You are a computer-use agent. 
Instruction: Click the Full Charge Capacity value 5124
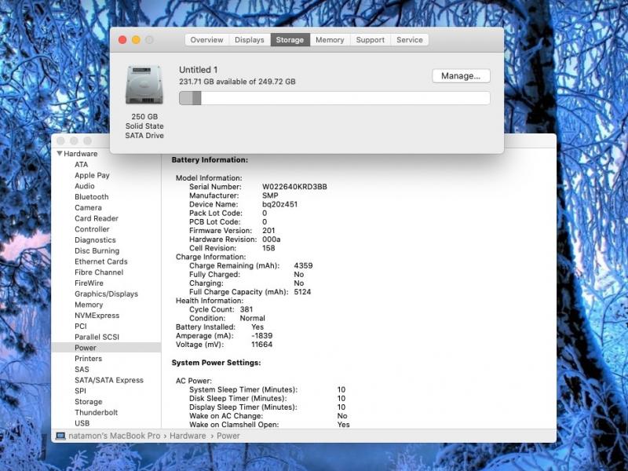[302, 292]
